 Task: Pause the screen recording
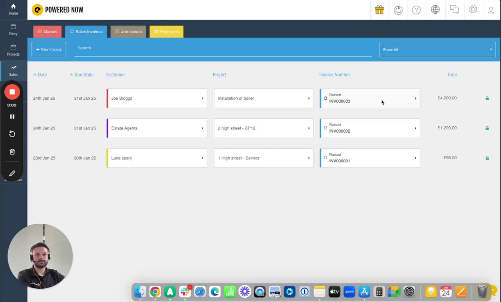pos(12,117)
